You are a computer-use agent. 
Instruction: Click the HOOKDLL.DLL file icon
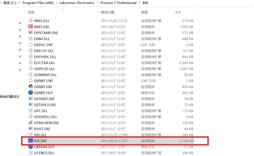click(30, 117)
